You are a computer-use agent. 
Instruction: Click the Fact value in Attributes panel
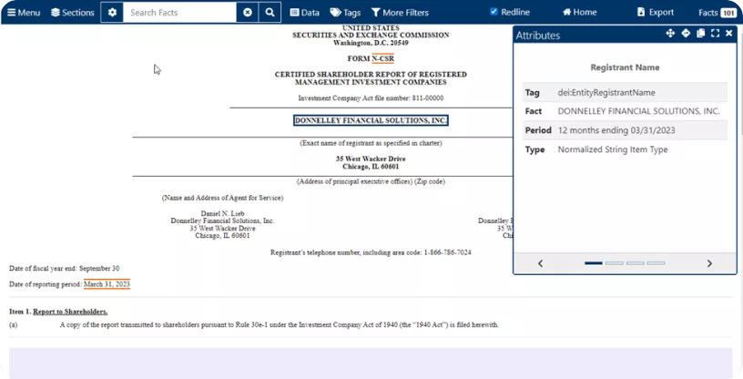pyautogui.click(x=639, y=111)
